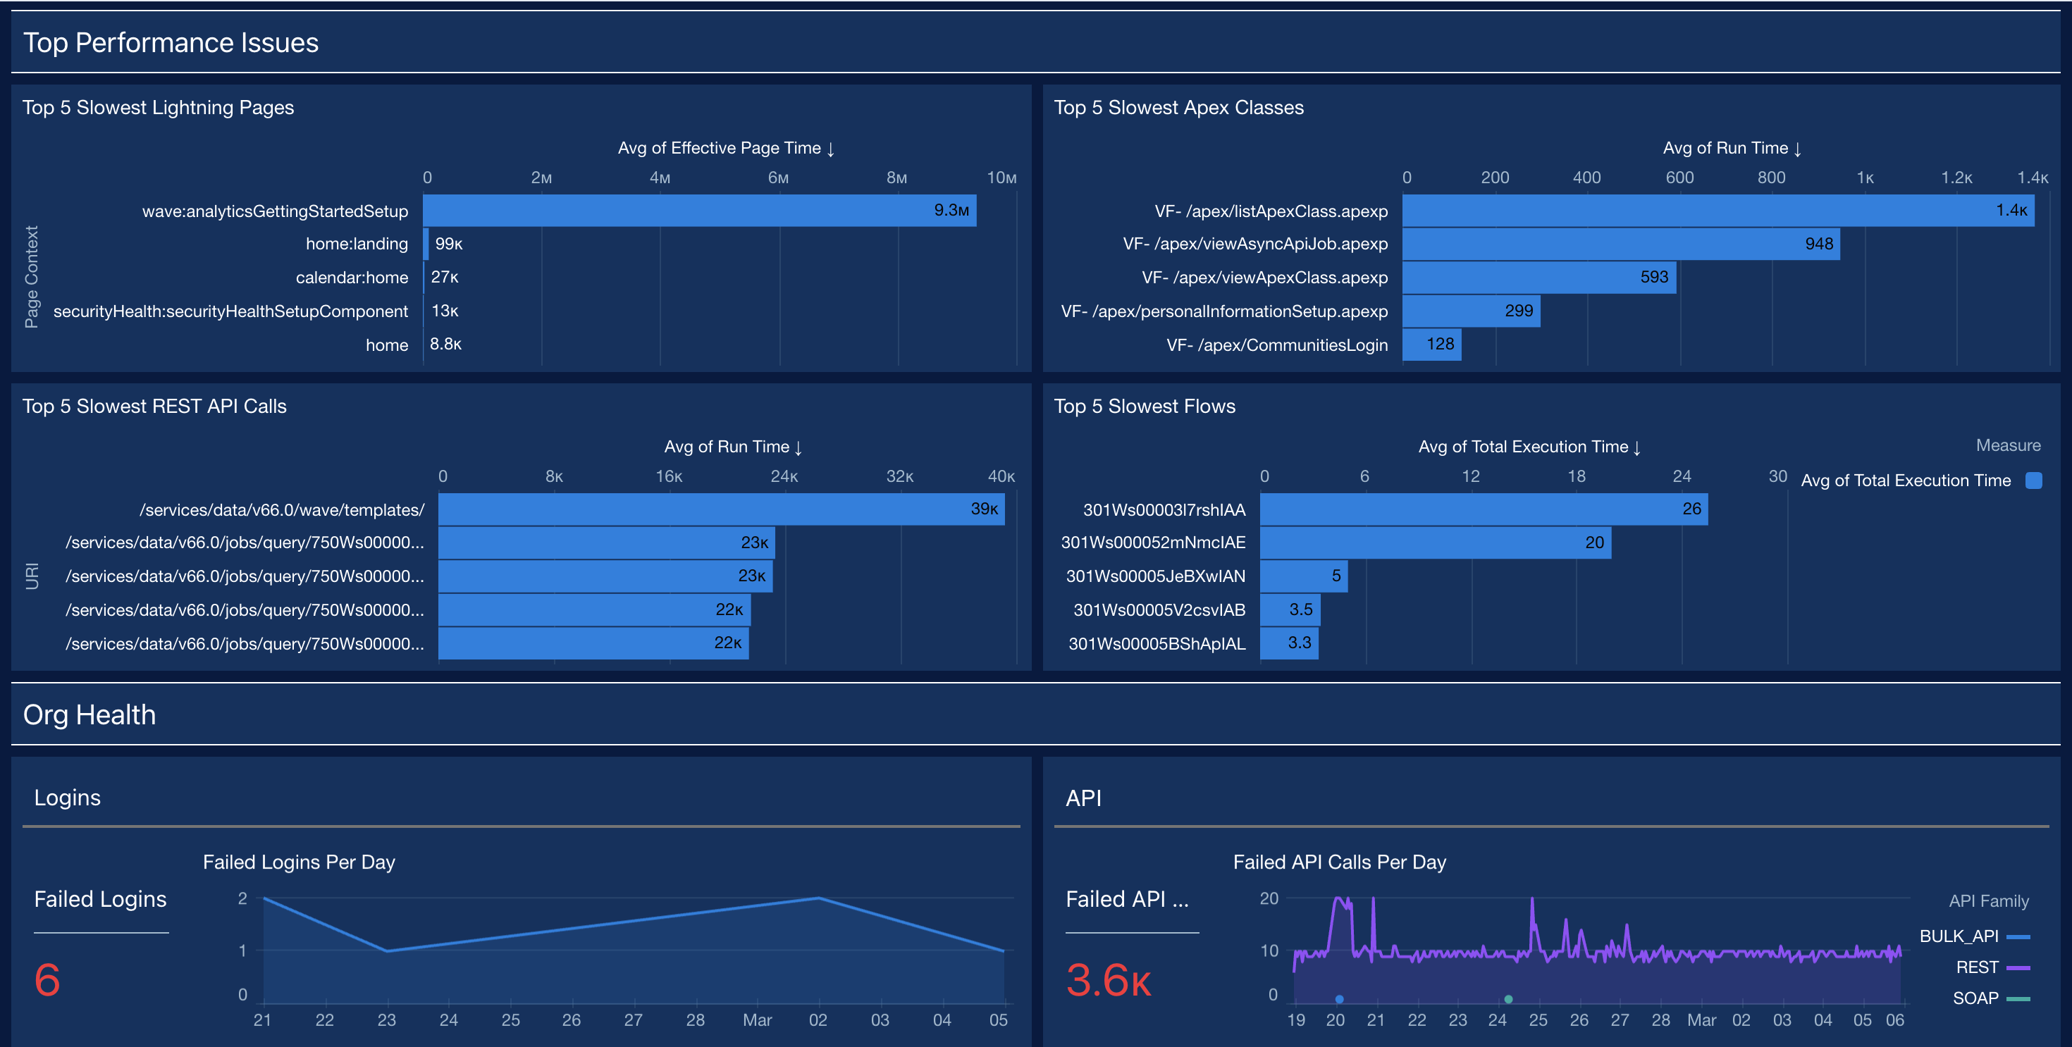Viewport: 2072px width, 1047px height.
Task: Click the Failed API count 3.6K
Action: 1109,980
